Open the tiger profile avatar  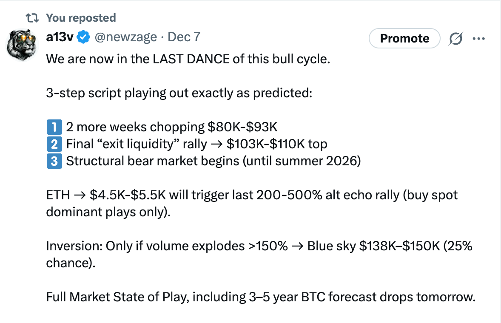coord(23,45)
